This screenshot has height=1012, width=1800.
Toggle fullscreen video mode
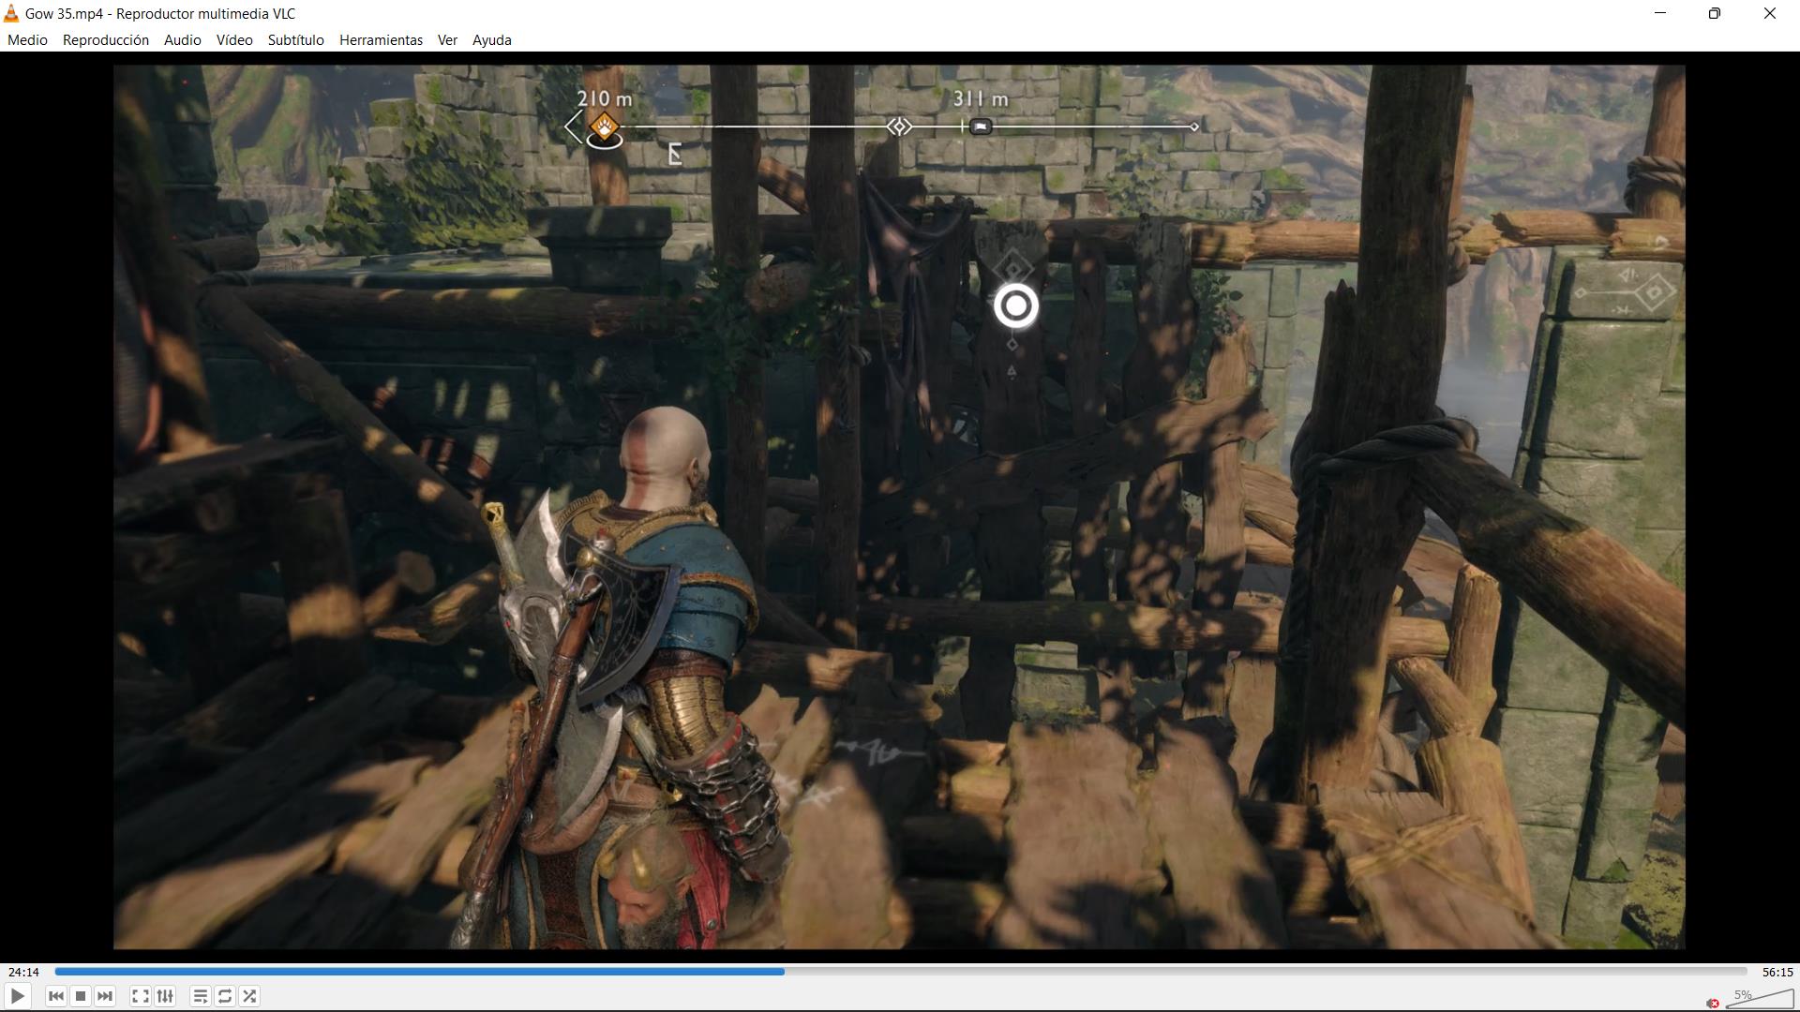pyautogui.click(x=141, y=996)
